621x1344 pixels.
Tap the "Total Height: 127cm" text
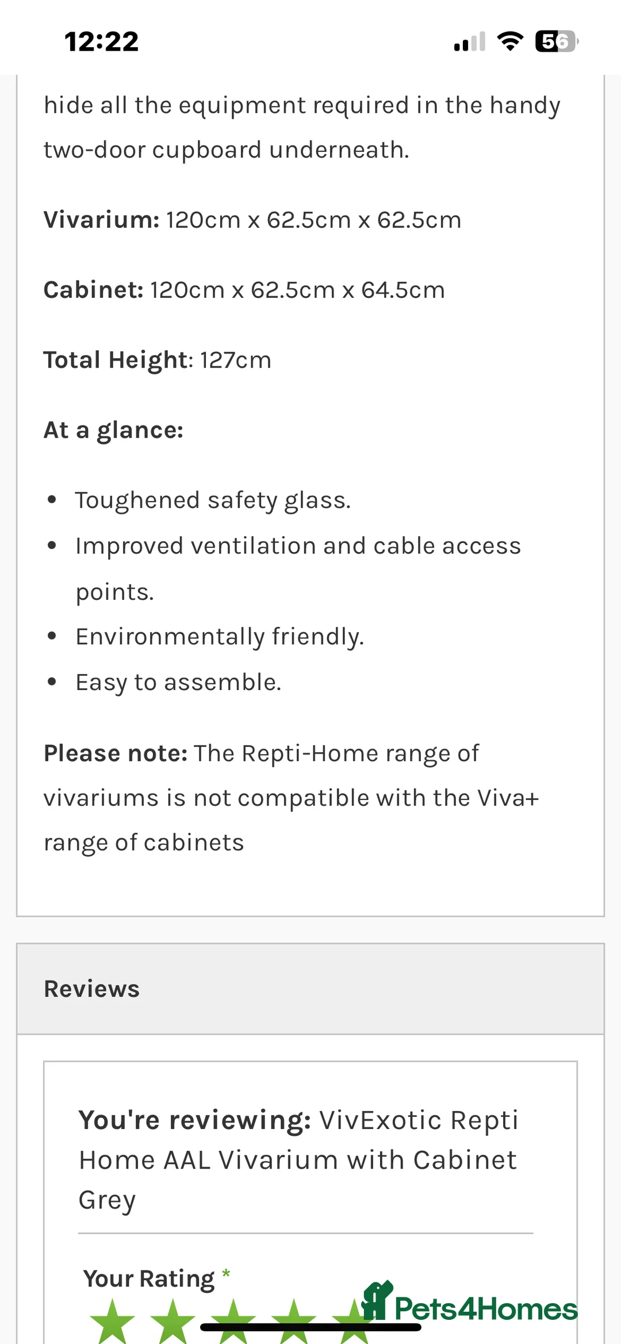pyautogui.click(x=158, y=360)
